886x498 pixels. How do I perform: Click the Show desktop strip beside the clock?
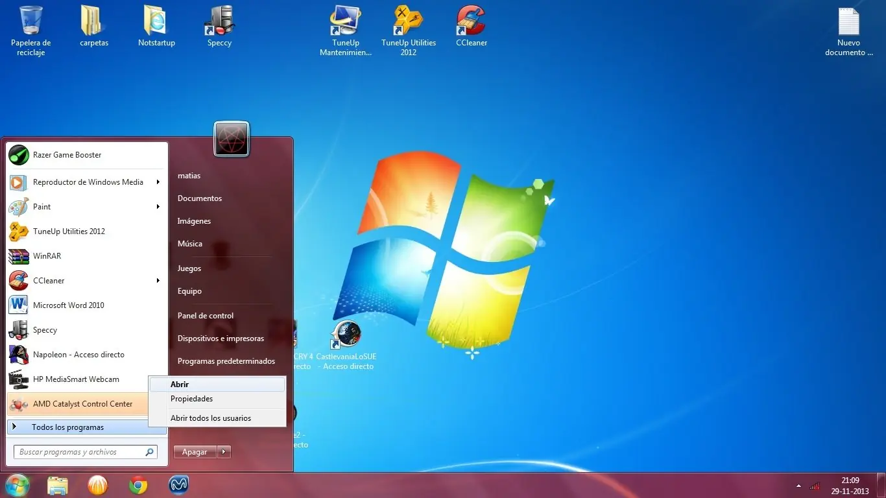click(x=881, y=486)
